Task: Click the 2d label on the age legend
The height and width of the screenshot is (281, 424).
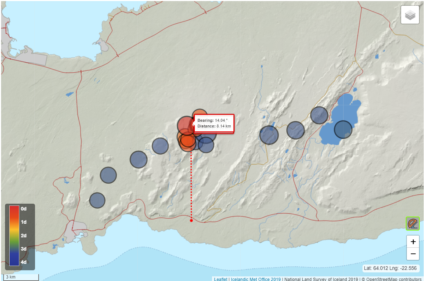Action: coord(24,236)
